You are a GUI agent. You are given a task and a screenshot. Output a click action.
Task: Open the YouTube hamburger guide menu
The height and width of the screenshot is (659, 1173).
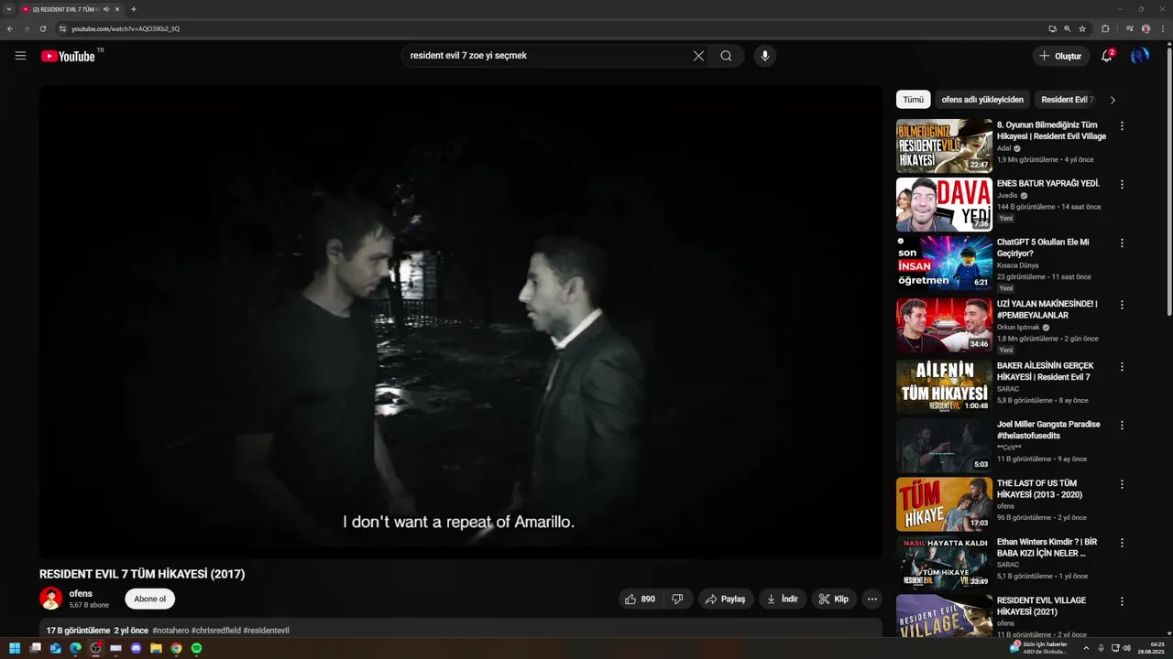pyautogui.click(x=20, y=56)
